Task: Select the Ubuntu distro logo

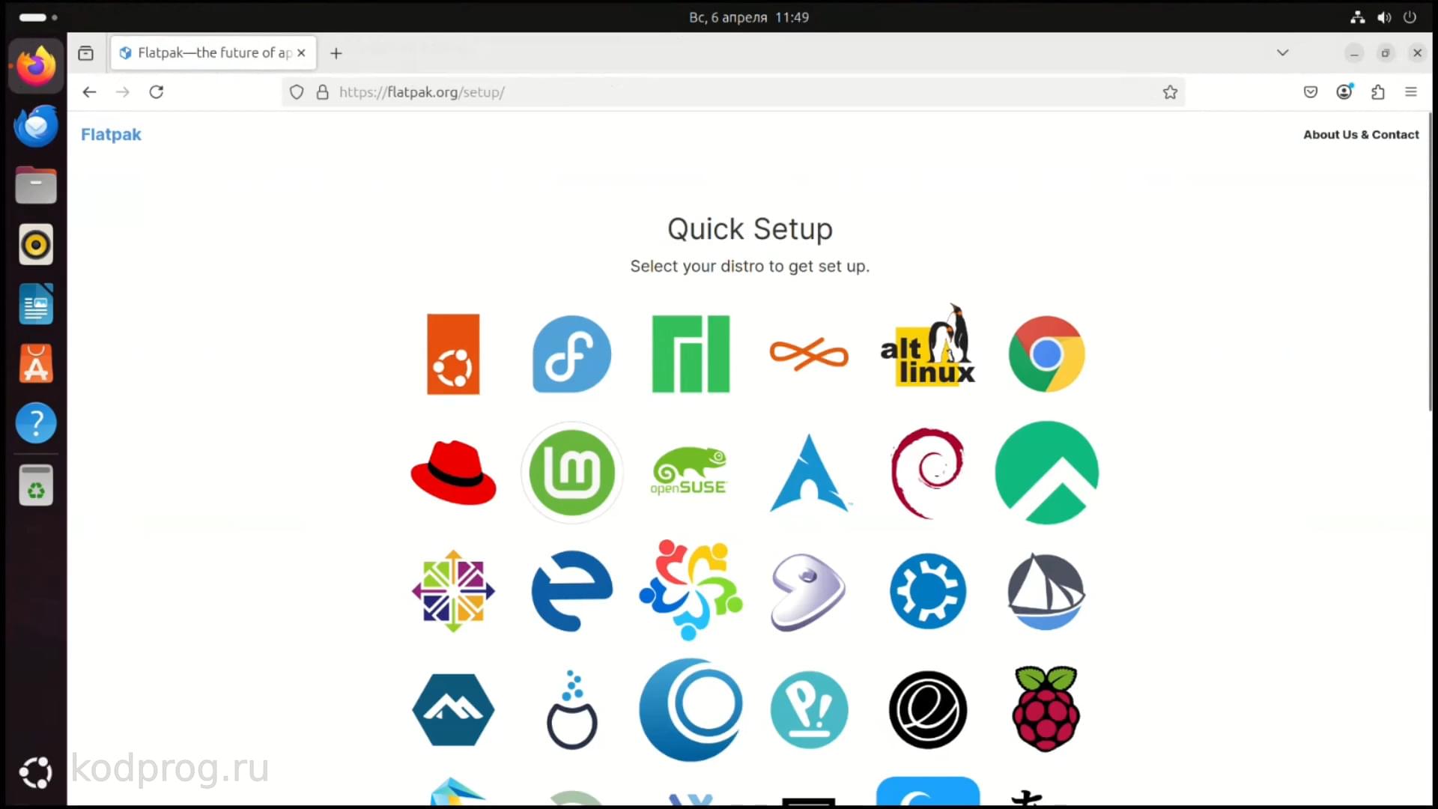Action: [452, 354]
